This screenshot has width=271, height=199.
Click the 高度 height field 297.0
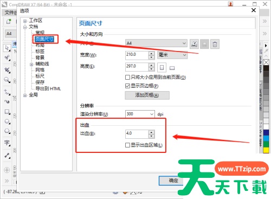pyautogui.click(x=137, y=67)
